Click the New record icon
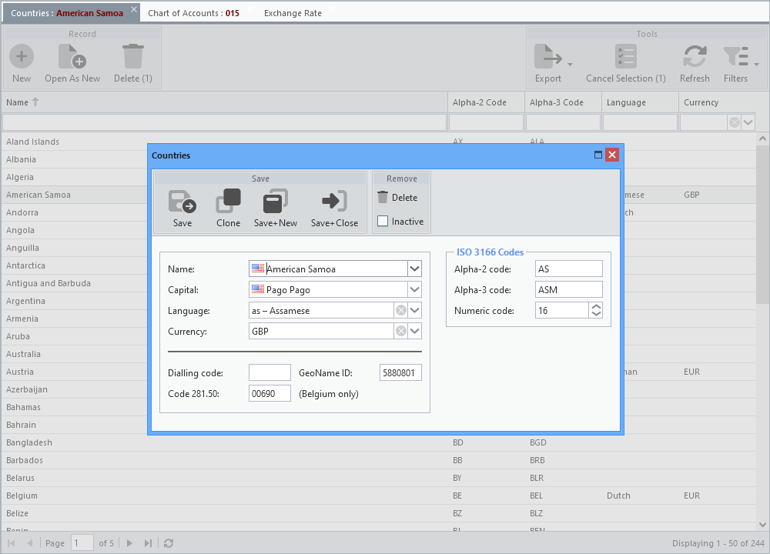The height and width of the screenshot is (554, 770). 22,56
